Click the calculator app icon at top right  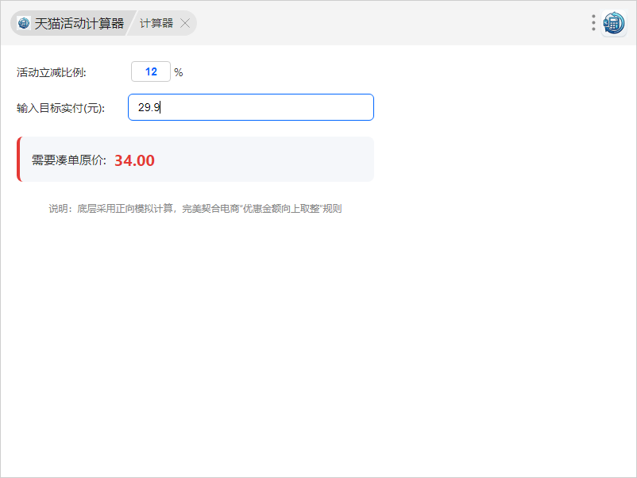[614, 23]
